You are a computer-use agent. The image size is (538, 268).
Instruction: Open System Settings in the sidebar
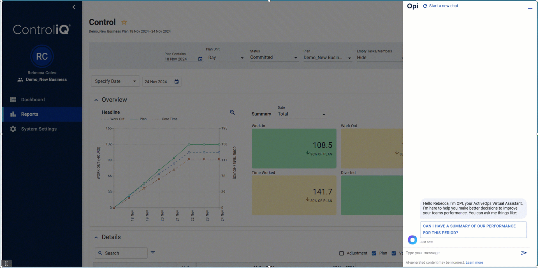pos(42,129)
